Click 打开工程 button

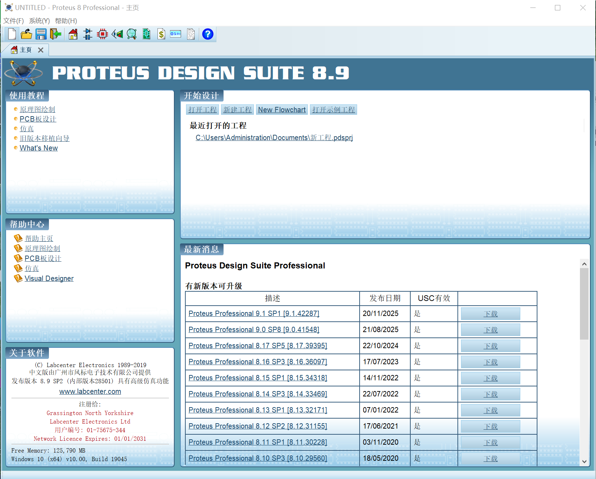202,110
